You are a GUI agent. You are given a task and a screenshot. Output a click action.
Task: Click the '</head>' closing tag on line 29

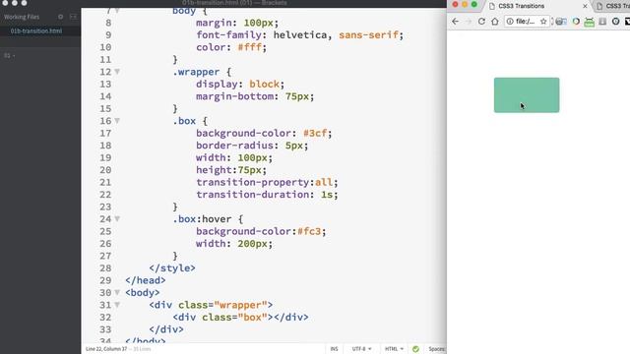point(146,280)
